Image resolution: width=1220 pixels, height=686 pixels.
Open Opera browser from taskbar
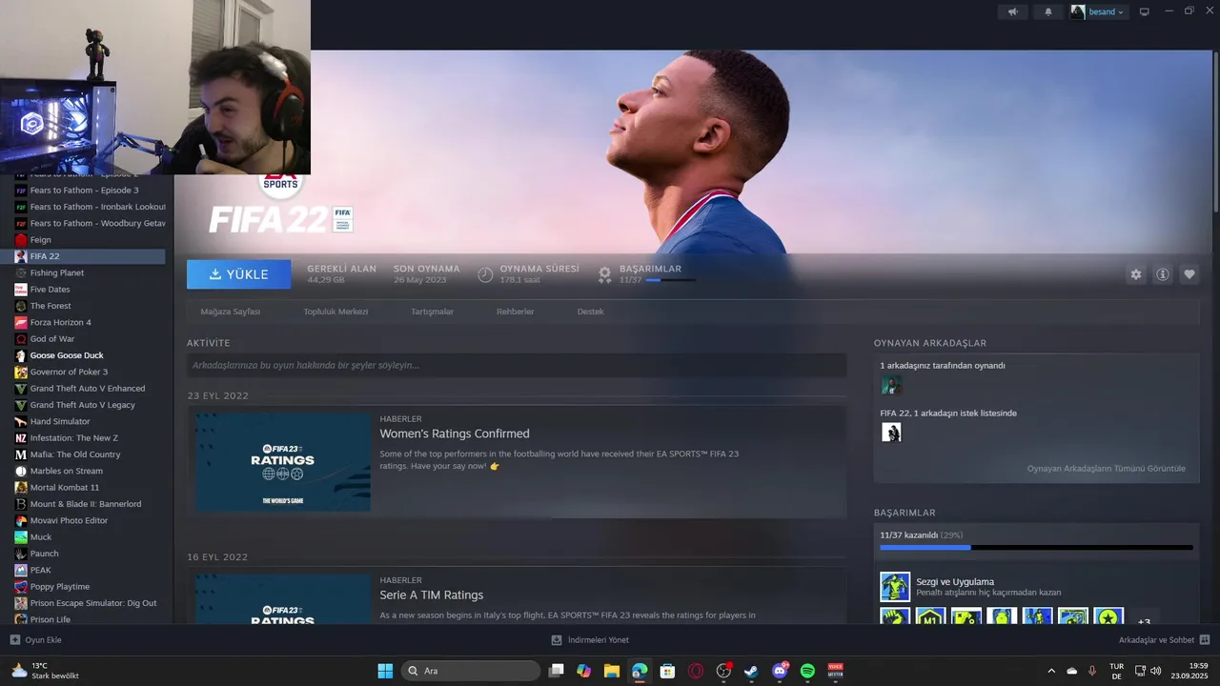(x=696, y=671)
